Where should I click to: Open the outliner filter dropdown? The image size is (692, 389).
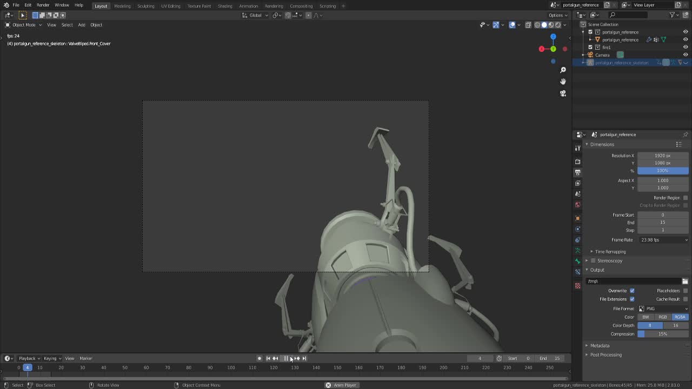click(x=675, y=15)
